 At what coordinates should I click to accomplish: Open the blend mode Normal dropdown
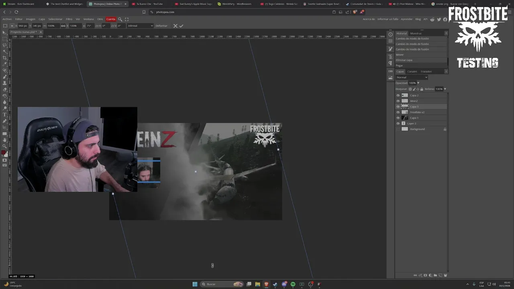coord(412,77)
